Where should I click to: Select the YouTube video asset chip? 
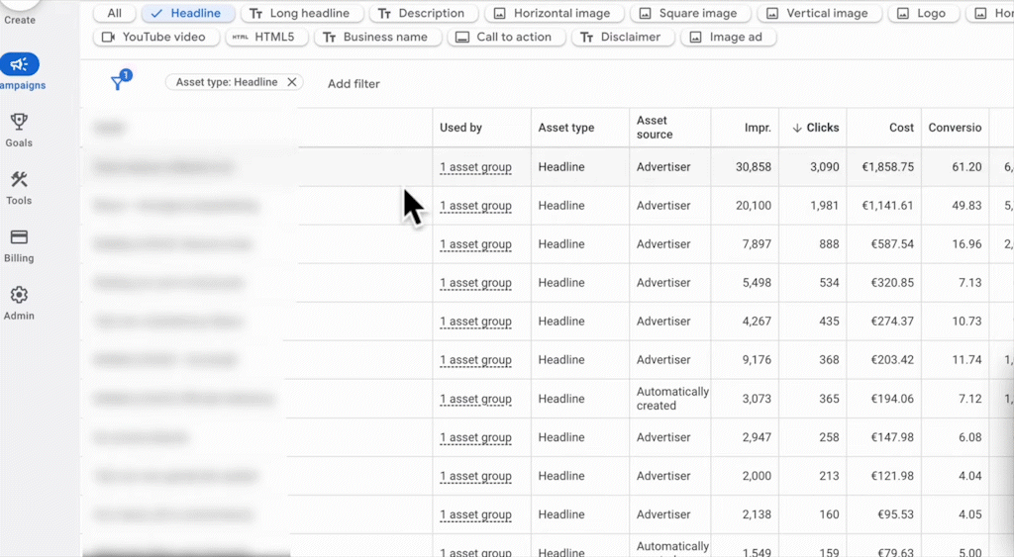[154, 38]
